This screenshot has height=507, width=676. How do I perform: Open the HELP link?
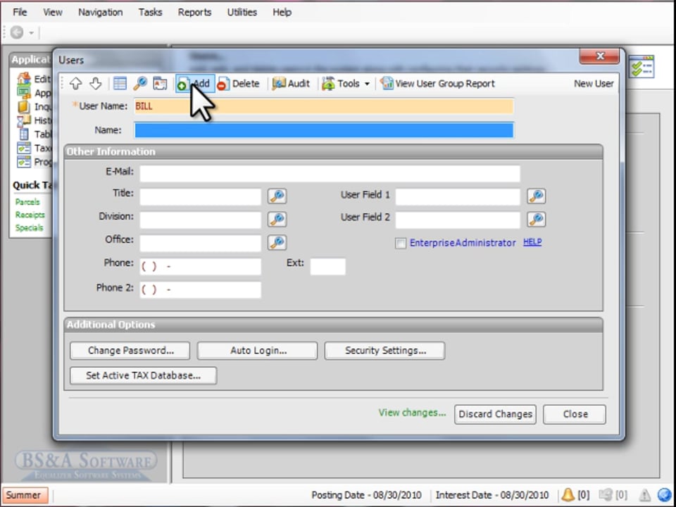click(532, 242)
